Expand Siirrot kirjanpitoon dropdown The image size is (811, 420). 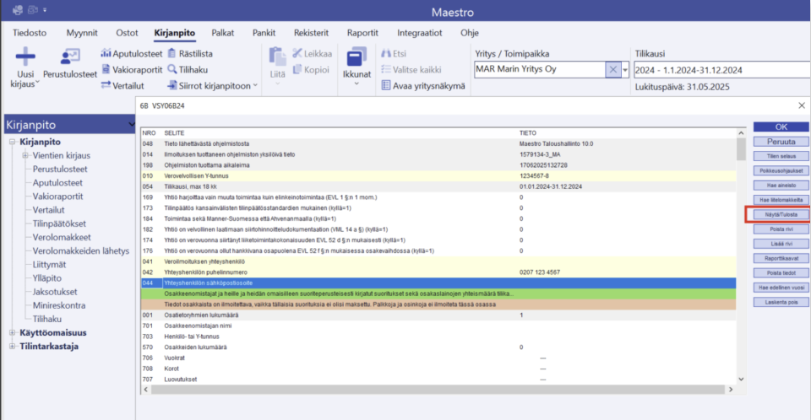[x=255, y=86]
